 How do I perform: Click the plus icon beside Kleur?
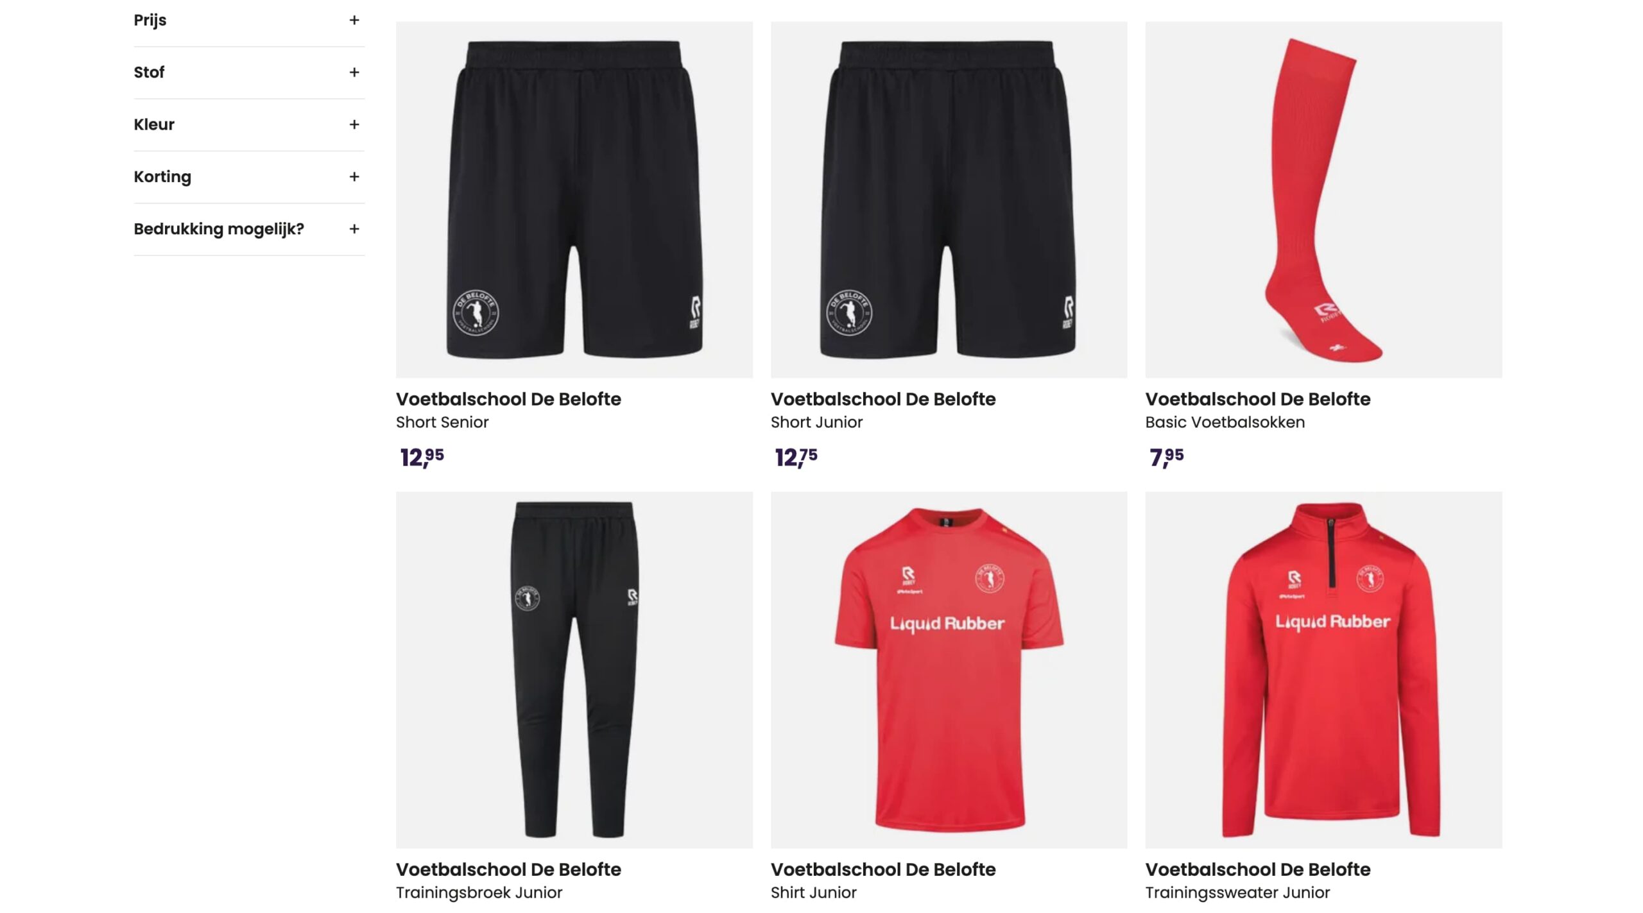[354, 124]
